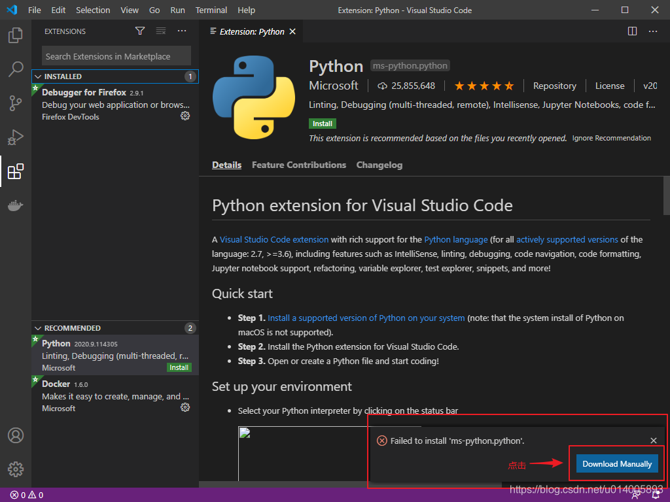Open the Docker view icon
The height and width of the screenshot is (502, 670).
(x=16, y=205)
